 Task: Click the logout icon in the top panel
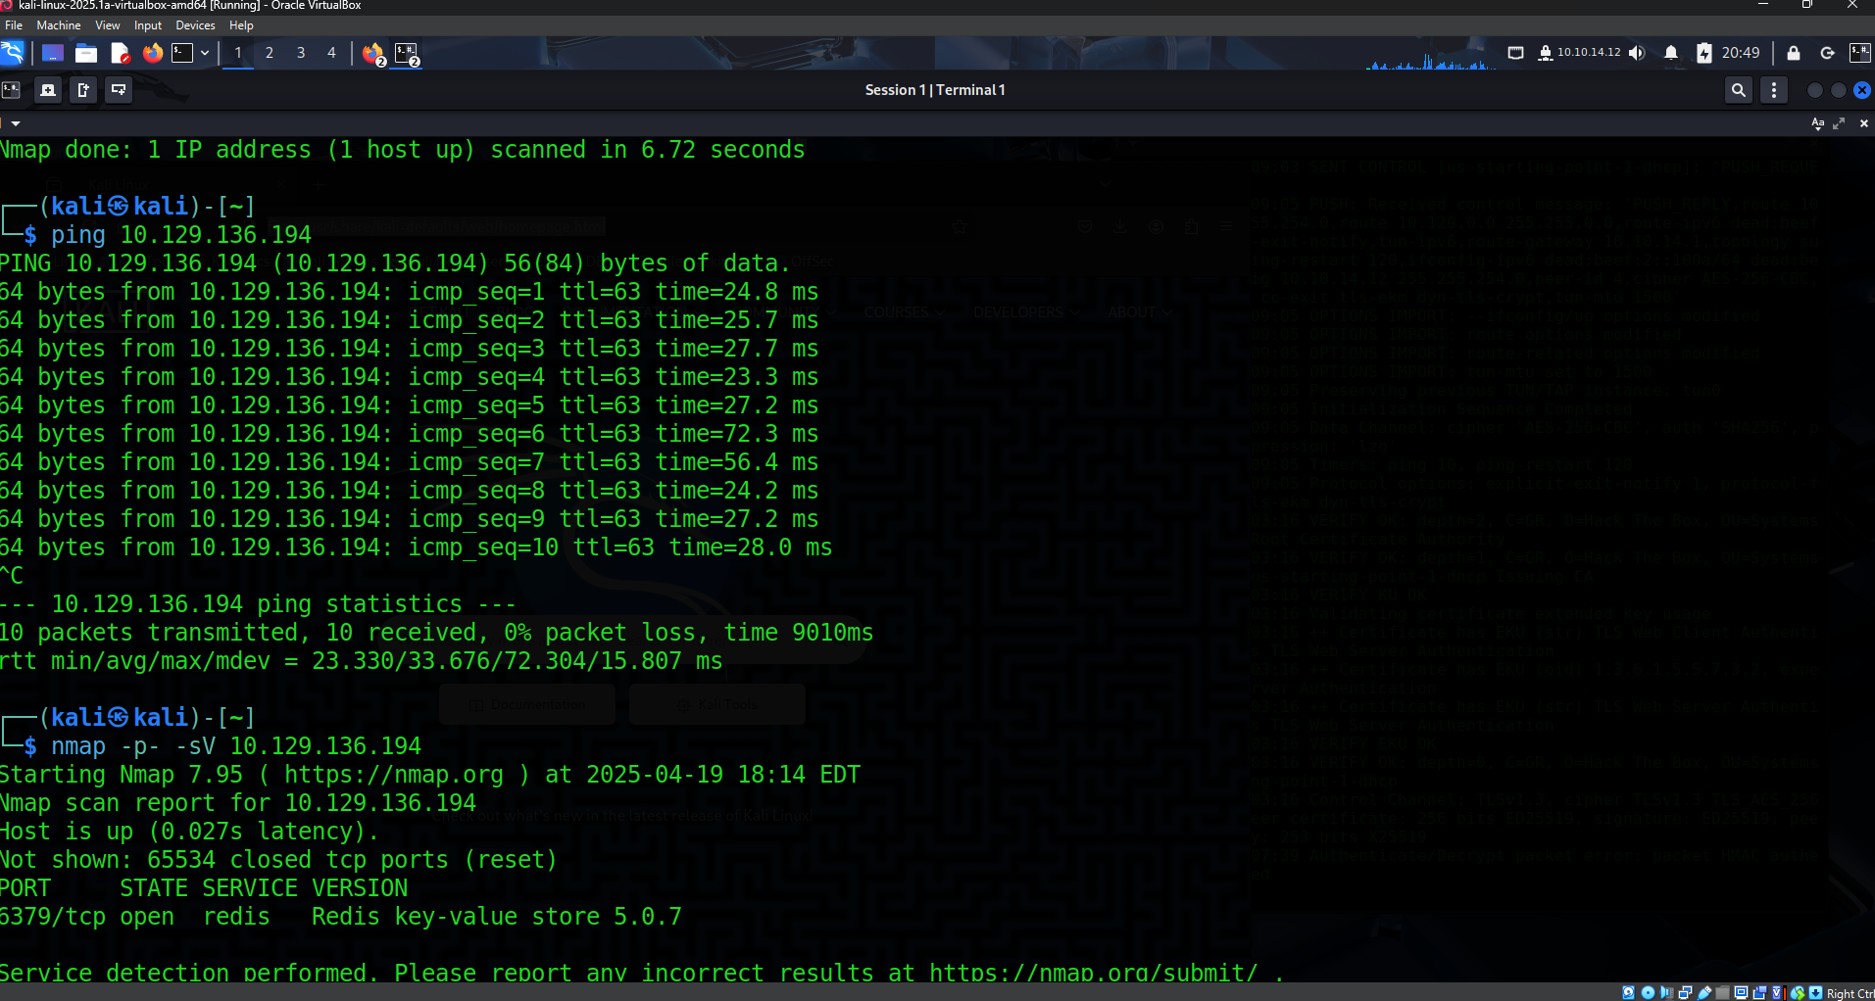(1826, 53)
